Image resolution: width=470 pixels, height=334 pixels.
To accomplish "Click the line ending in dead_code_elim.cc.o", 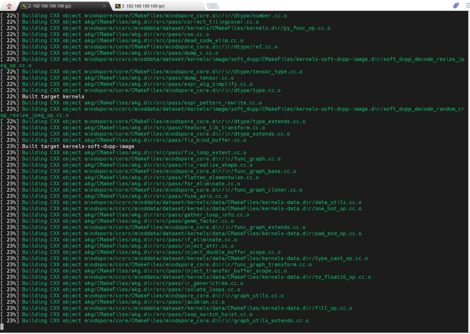I will click(x=121, y=40).
